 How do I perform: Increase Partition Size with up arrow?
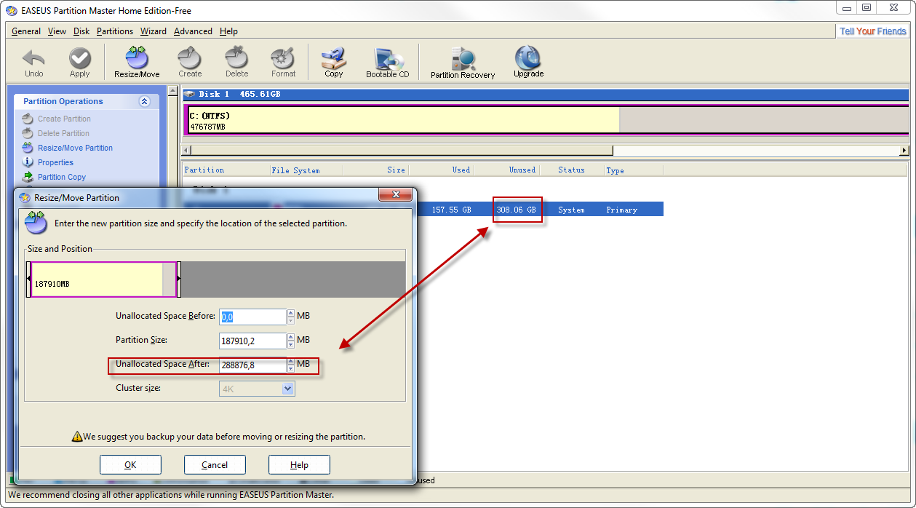pos(291,337)
